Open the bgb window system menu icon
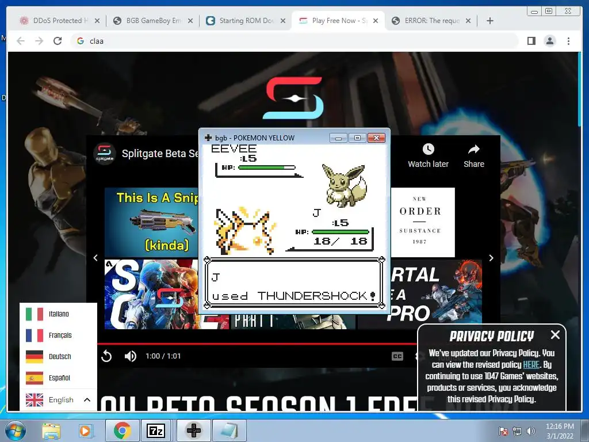The image size is (589, 442). [208, 138]
